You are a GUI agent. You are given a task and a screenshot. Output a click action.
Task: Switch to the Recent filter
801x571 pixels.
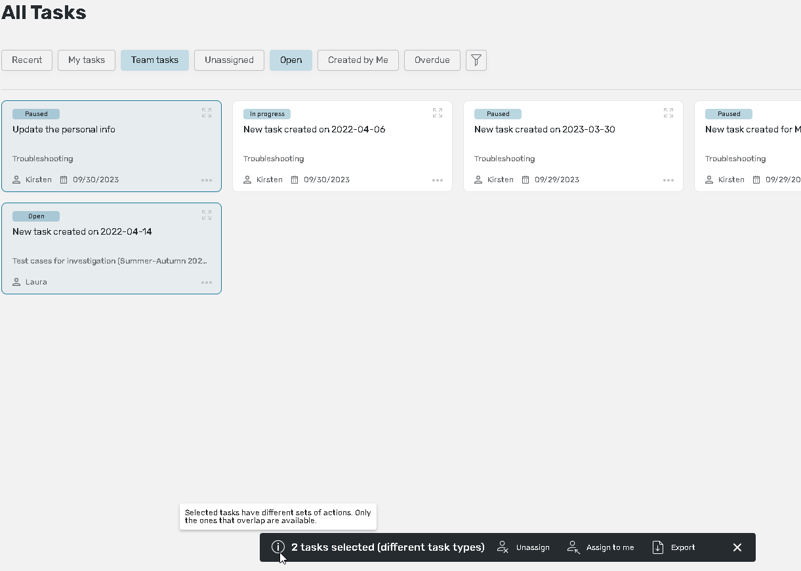[27, 60]
